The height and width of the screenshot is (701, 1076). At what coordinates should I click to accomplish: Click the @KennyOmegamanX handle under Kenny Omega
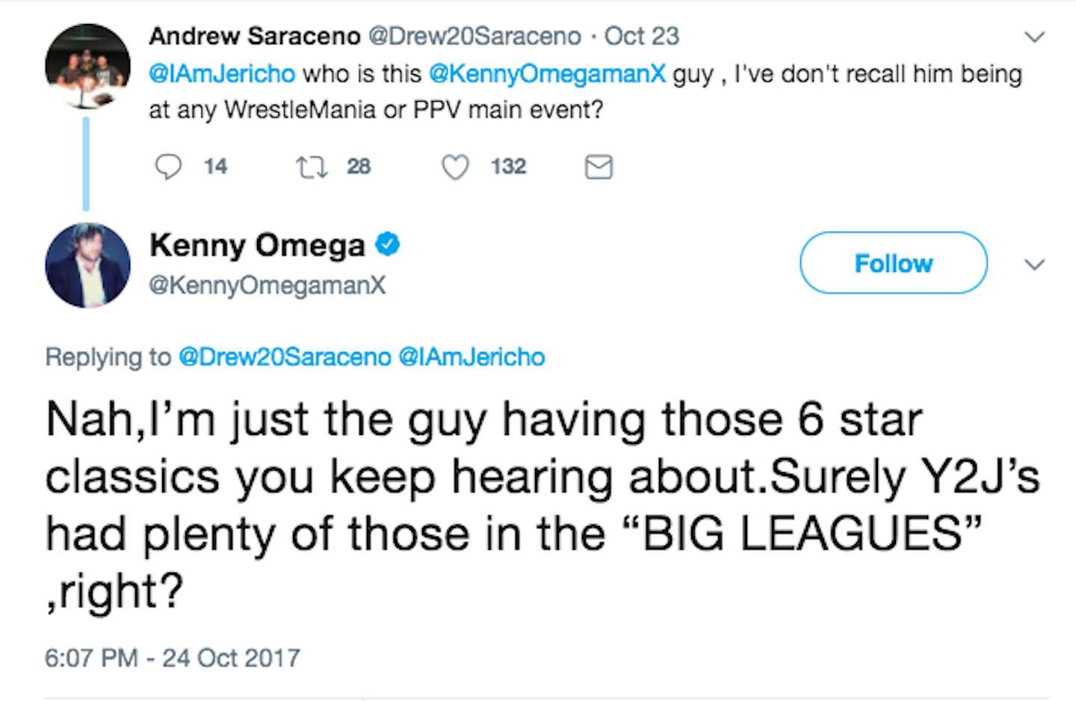click(268, 285)
